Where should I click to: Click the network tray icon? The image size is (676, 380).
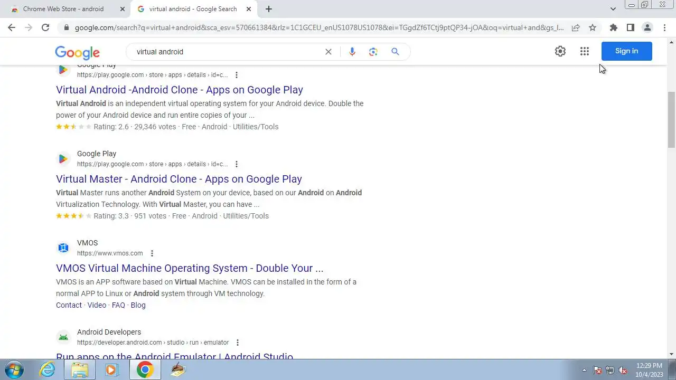point(610,370)
